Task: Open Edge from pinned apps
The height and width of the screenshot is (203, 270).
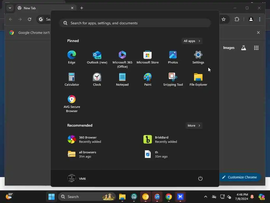Action: coord(72,57)
